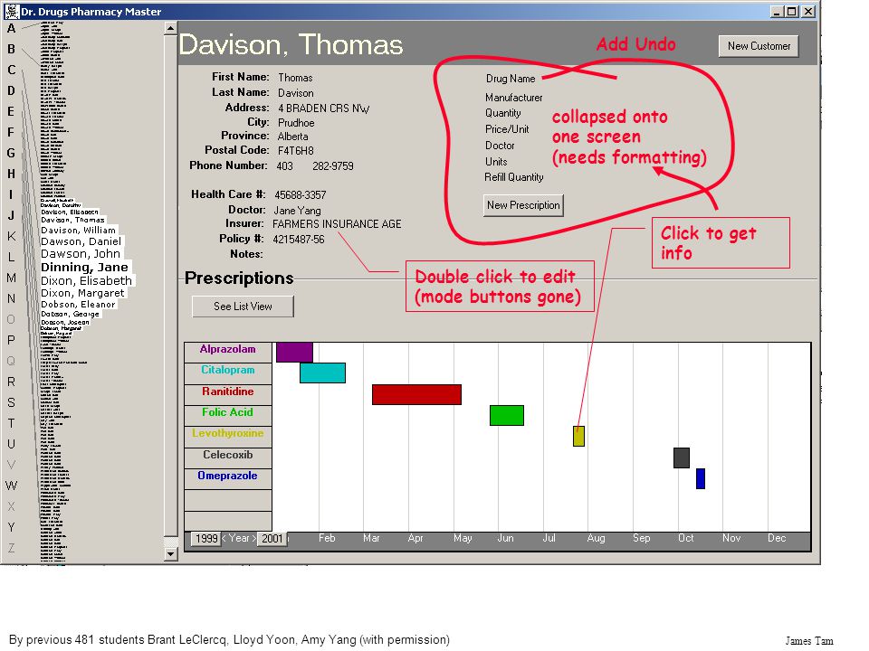Screen dimensions: 869x651
Task: Jump to letter D in the index
Action: coord(11,90)
